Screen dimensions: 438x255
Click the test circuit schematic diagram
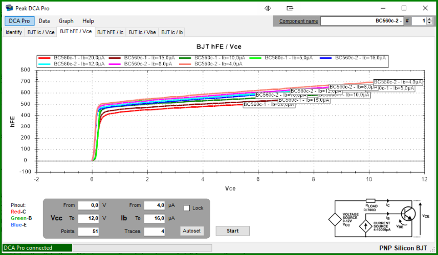pyautogui.click(x=379, y=218)
